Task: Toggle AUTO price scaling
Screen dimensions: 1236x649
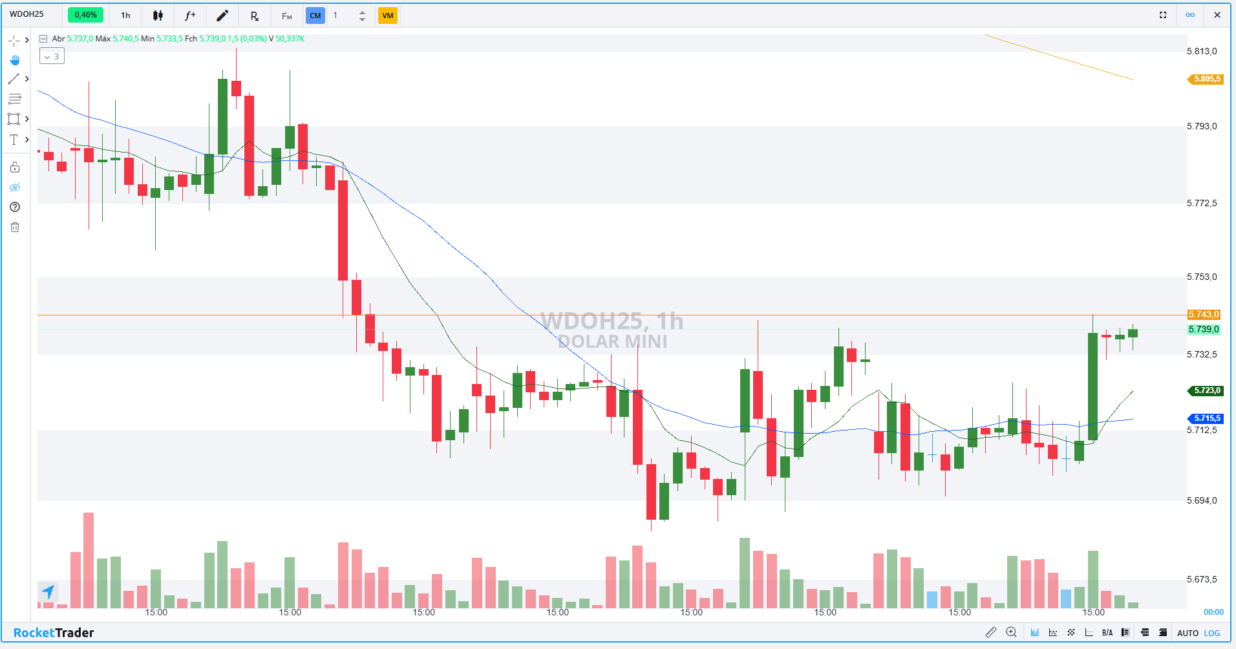Action: point(1188,633)
